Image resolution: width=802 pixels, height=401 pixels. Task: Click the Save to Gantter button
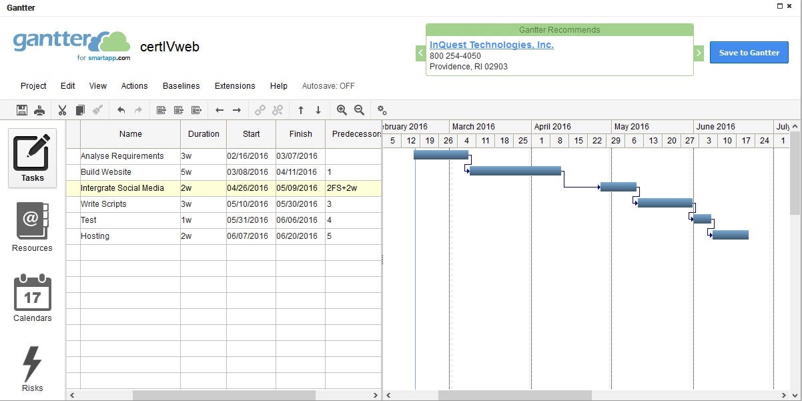pos(749,53)
